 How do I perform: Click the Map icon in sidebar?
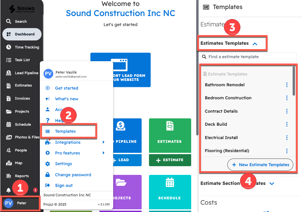(9, 163)
